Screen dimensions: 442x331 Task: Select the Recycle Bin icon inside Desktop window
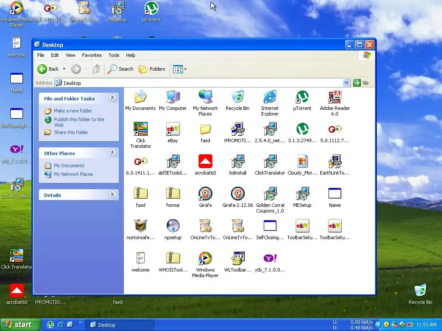tap(238, 97)
